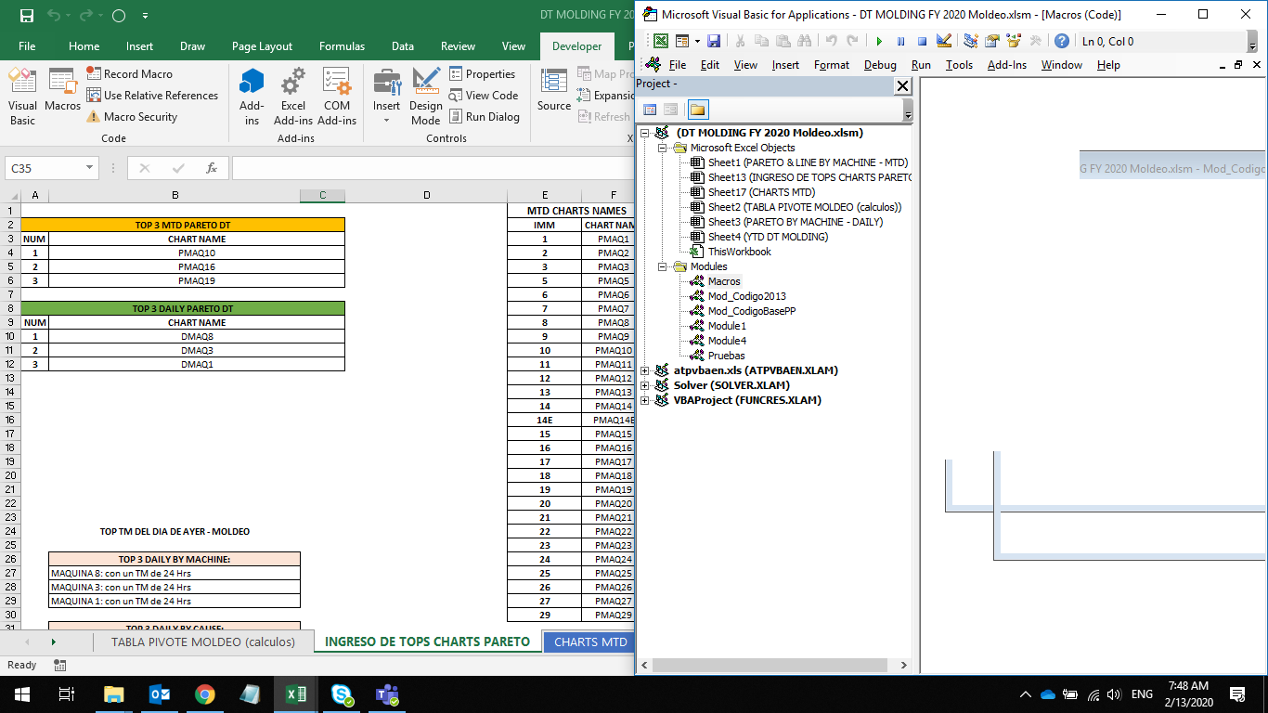Select Mod_Codigo2013 module in tree
This screenshot has height=713, width=1268.
click(746, 296)
